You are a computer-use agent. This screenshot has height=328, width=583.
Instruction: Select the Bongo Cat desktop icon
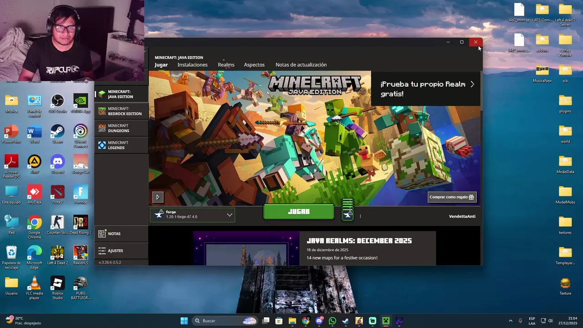coord(81,164)
